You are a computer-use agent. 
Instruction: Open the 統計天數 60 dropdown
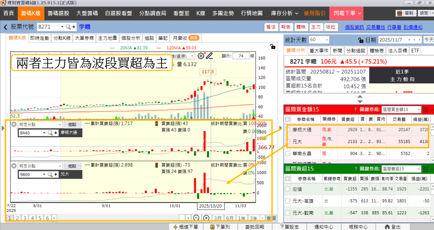click(319, 40)
